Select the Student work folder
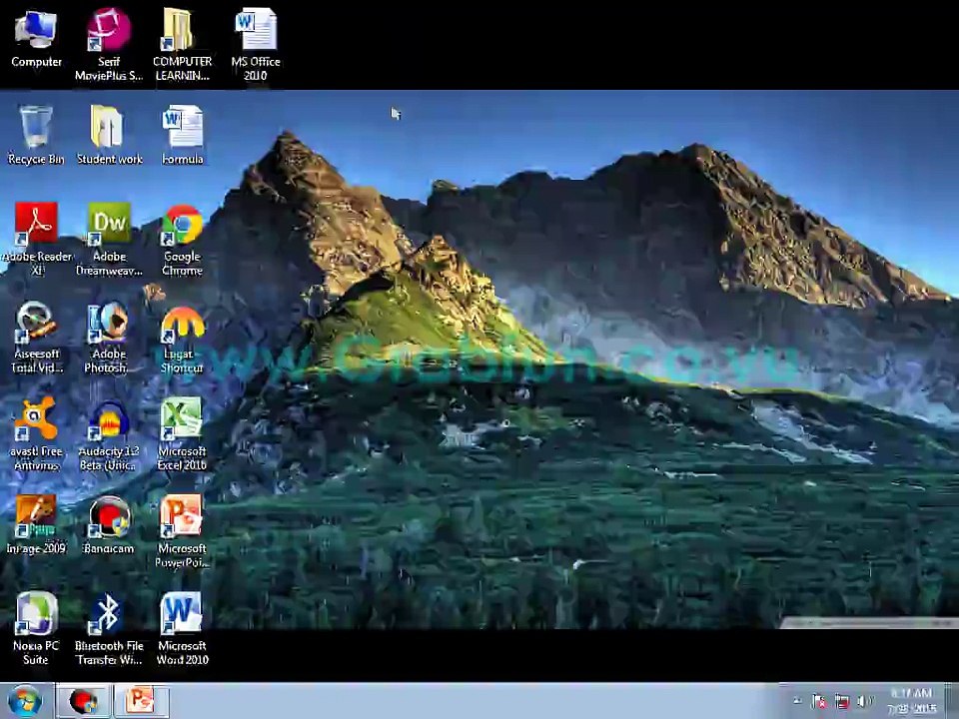 109,135
